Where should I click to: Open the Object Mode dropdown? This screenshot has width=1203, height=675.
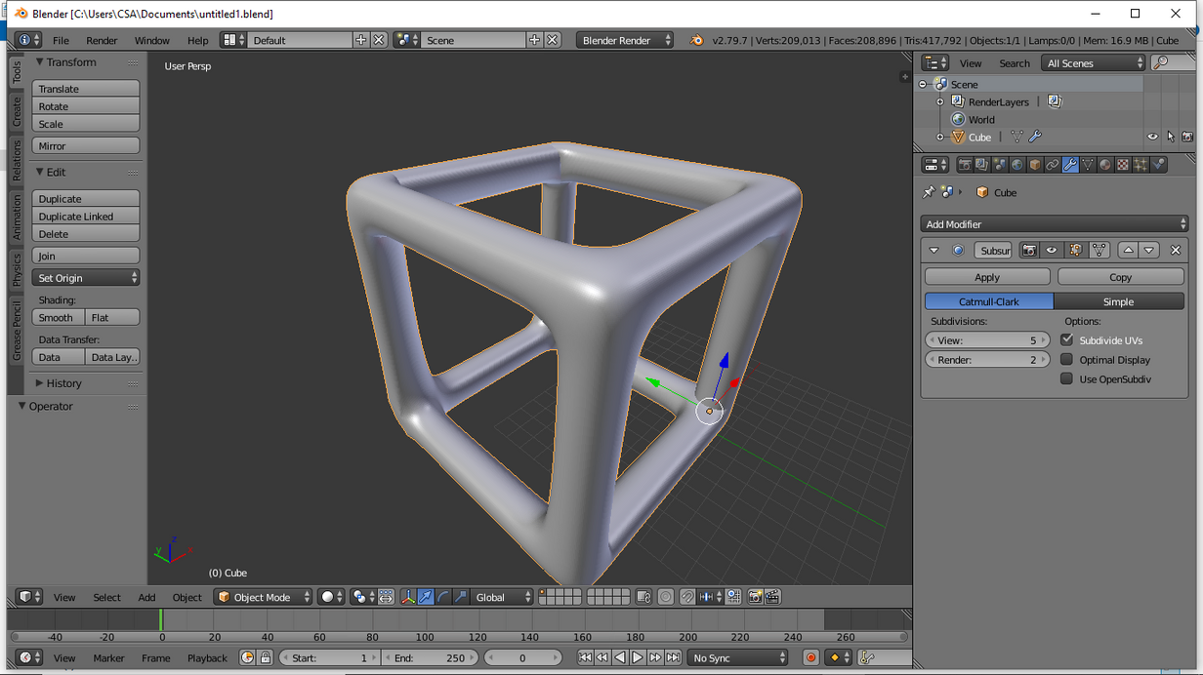(264, 597)
